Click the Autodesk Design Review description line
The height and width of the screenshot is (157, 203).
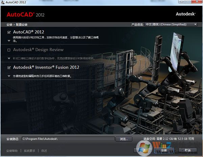[x=54, y=58]
